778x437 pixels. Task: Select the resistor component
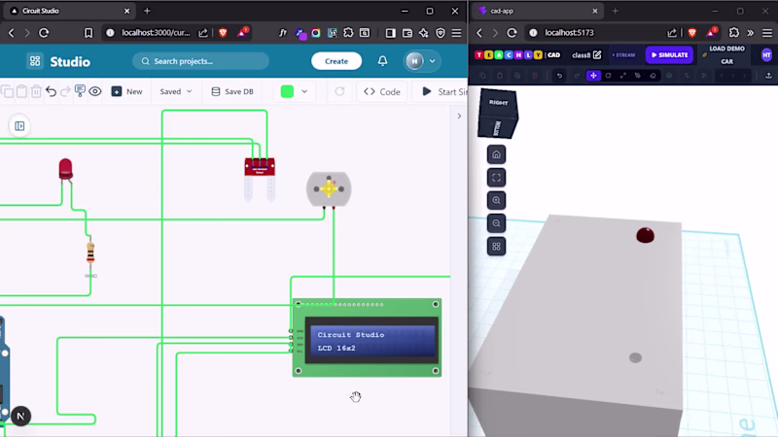point(90,252)
